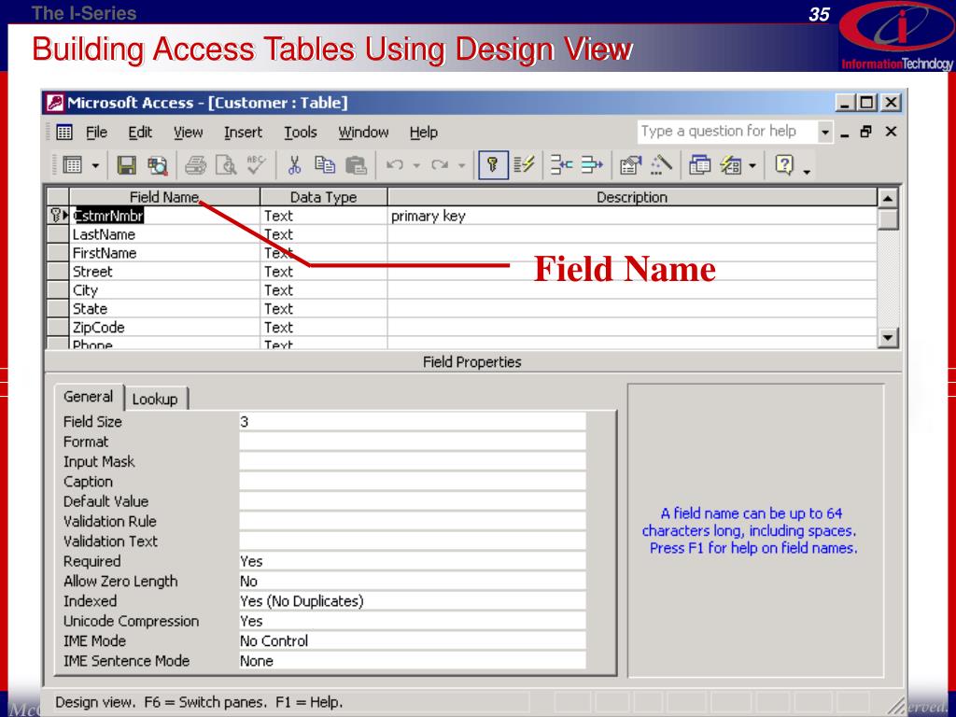Viewport: 956px width, 717px height.
Task: Click the Insert Rows toolbar icon
Action: 561,164
